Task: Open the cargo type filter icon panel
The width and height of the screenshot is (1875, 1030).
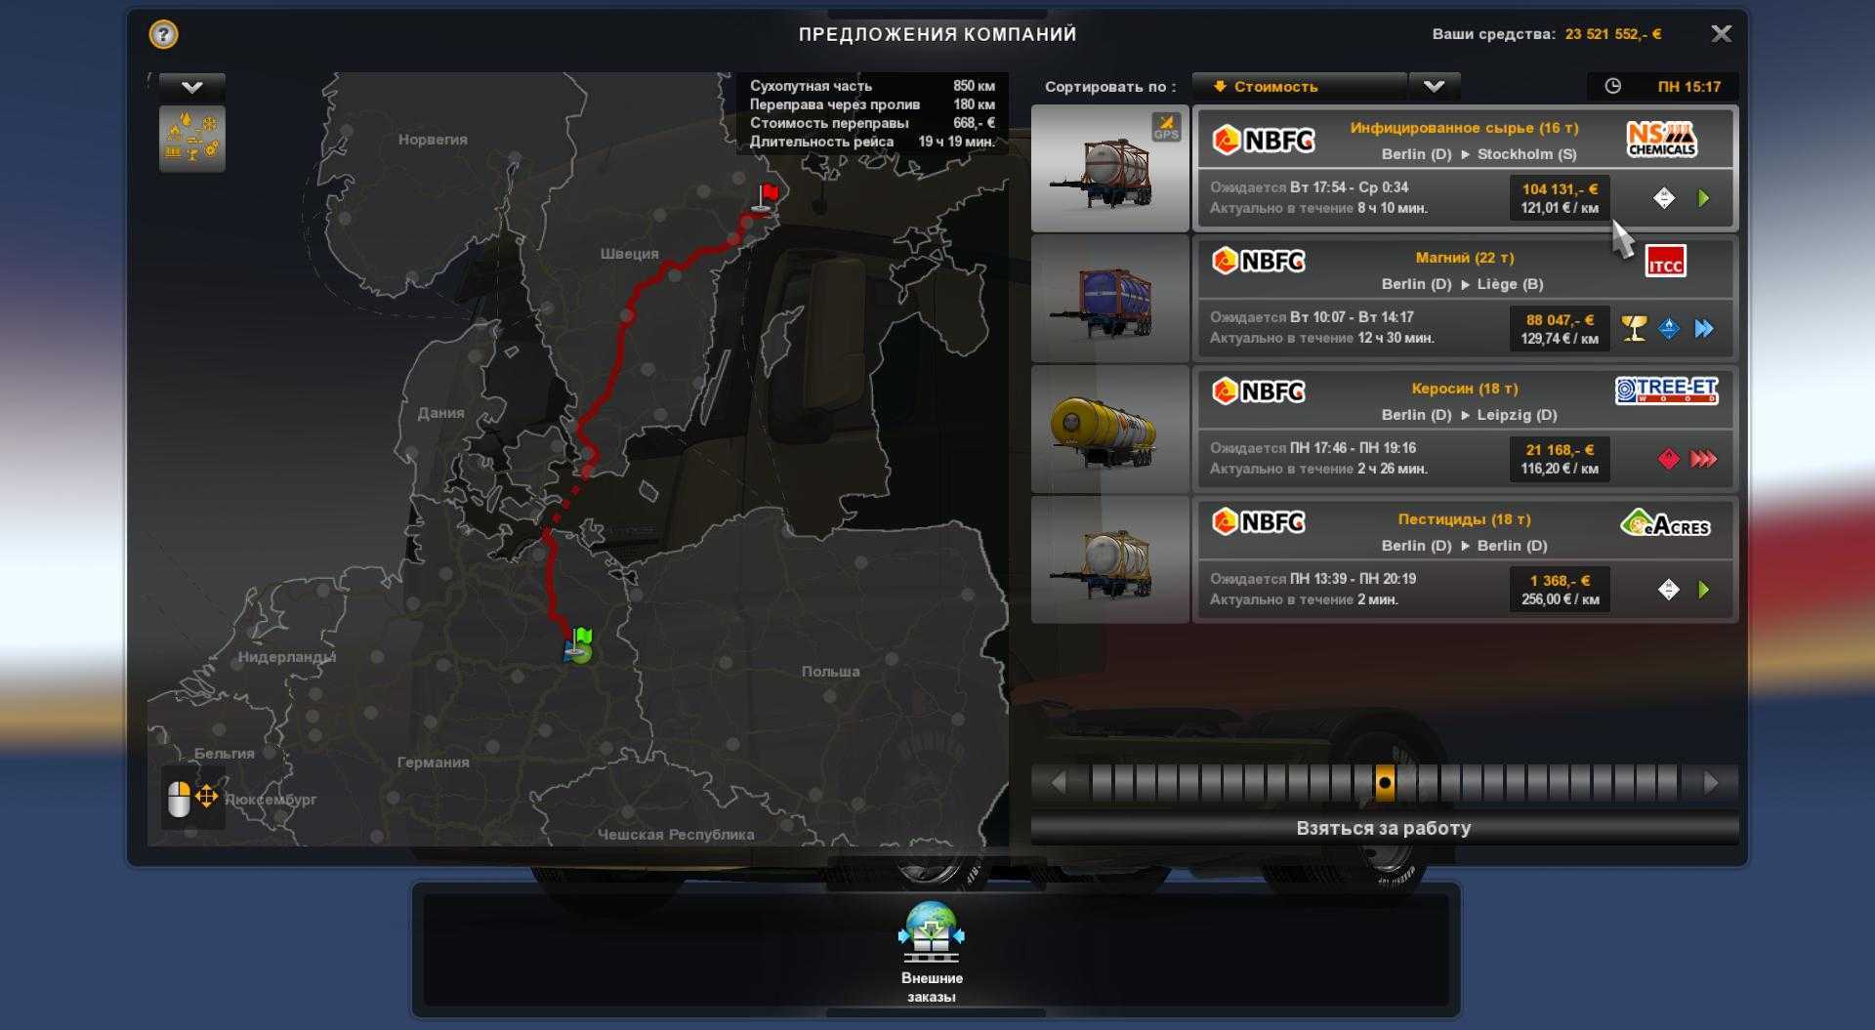Action: [192, 139]
